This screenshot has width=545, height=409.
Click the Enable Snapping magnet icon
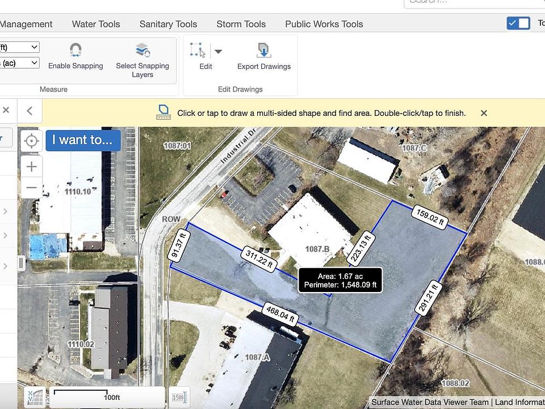[76, 51]
